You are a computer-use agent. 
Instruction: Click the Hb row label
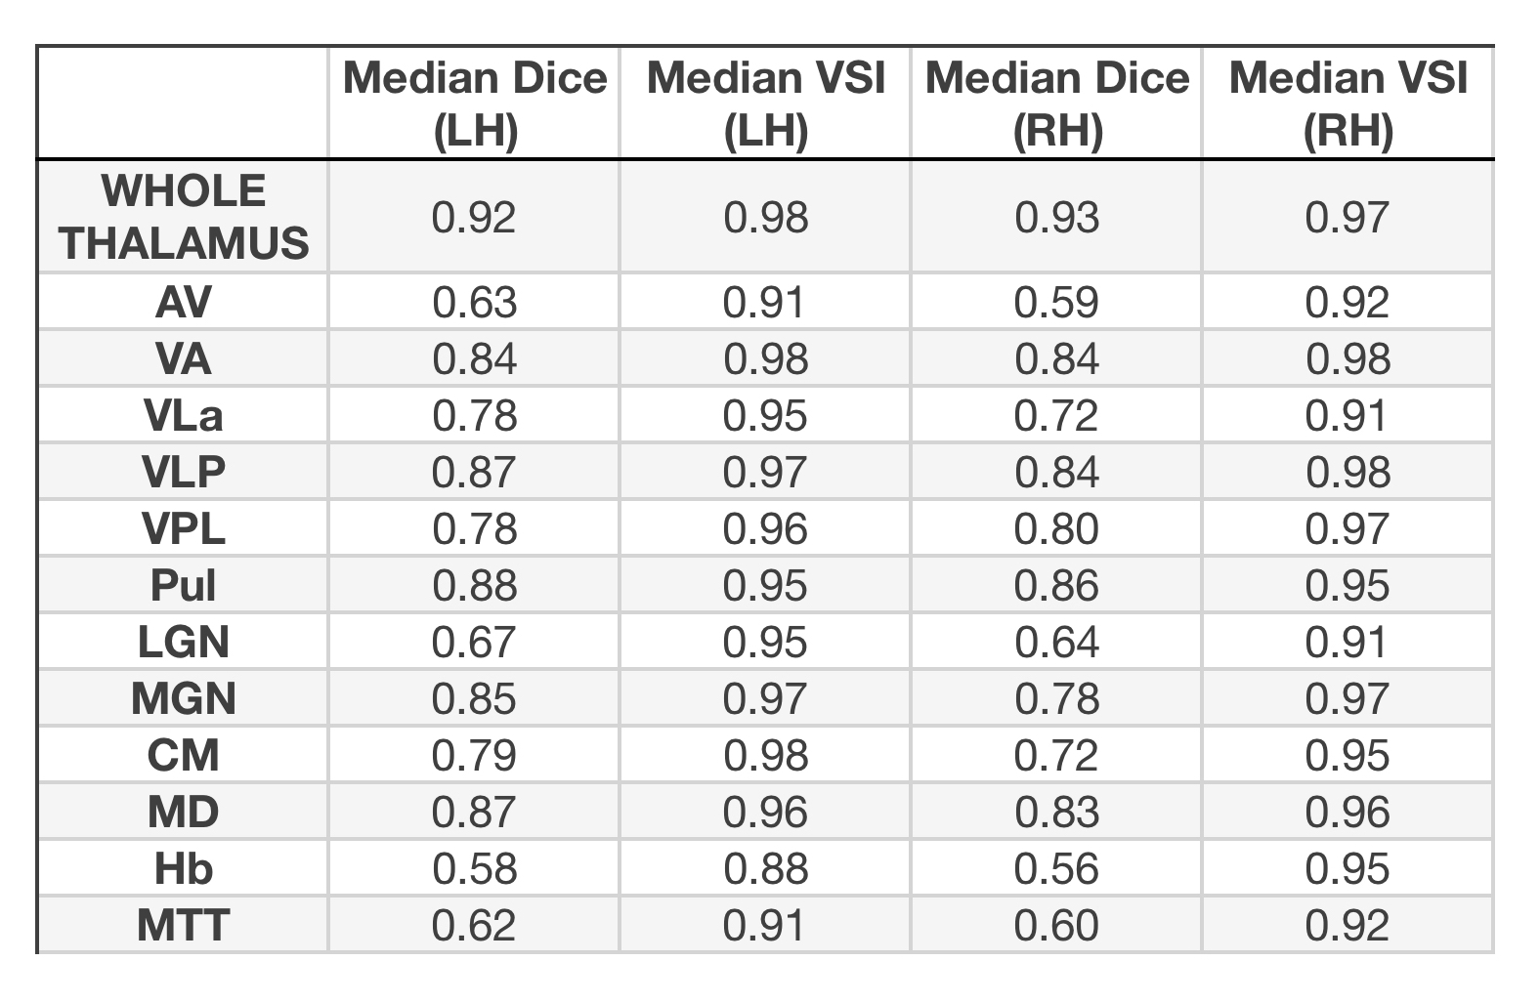pyautogui.click(x=184, y=869)
